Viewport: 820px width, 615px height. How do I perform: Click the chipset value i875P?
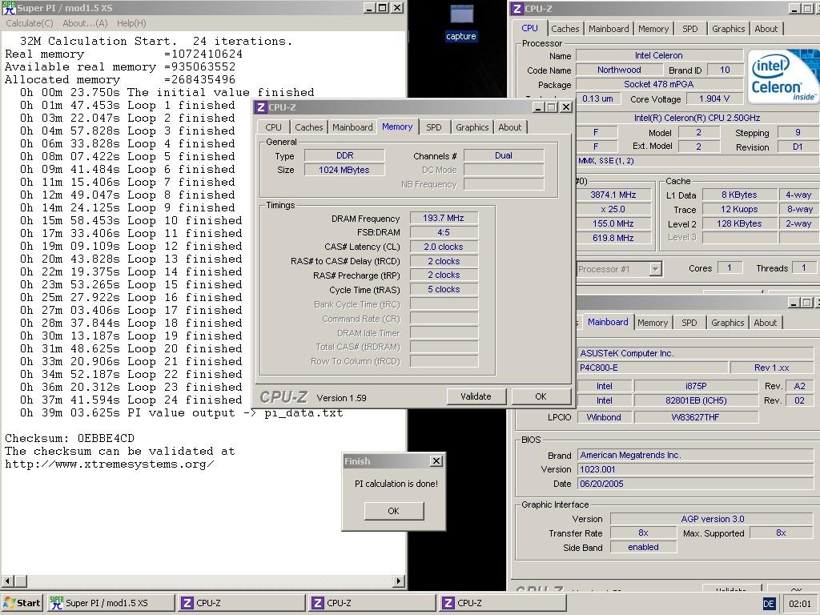(x=696, y=386)
